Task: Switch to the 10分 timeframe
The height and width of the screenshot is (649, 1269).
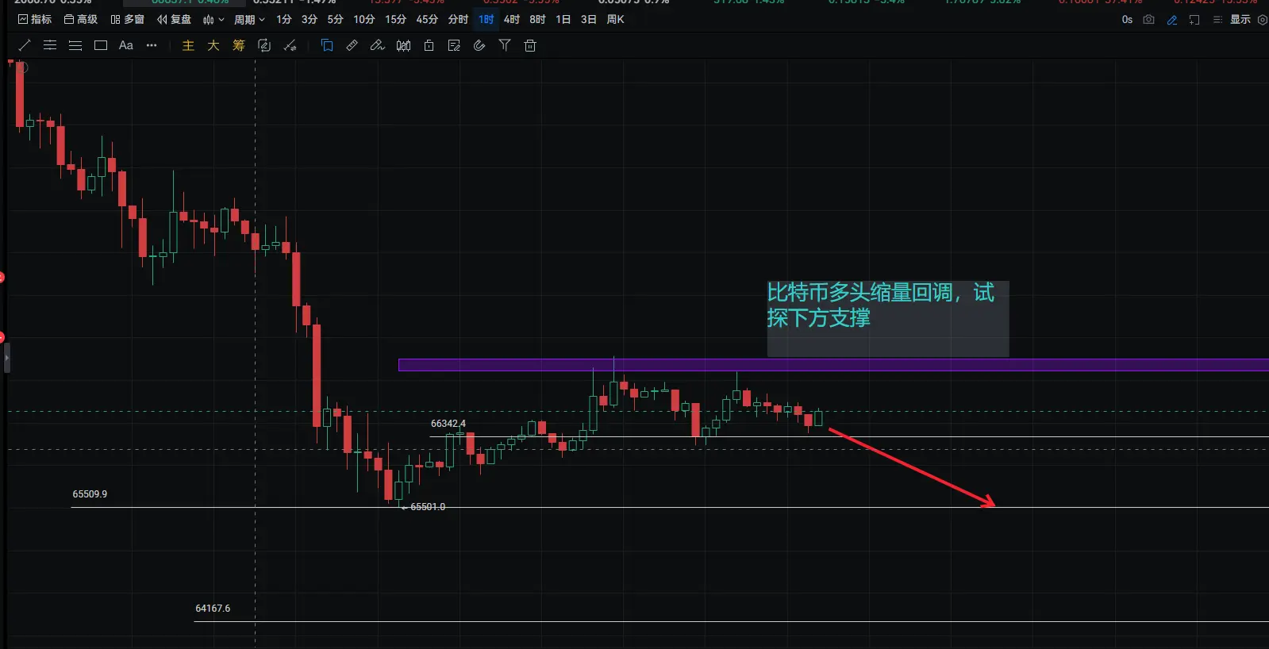Action: (x=364, y=19)
